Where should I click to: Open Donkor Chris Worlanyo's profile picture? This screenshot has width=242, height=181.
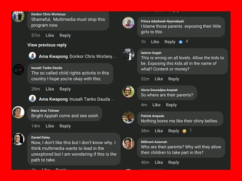(18, 16)
